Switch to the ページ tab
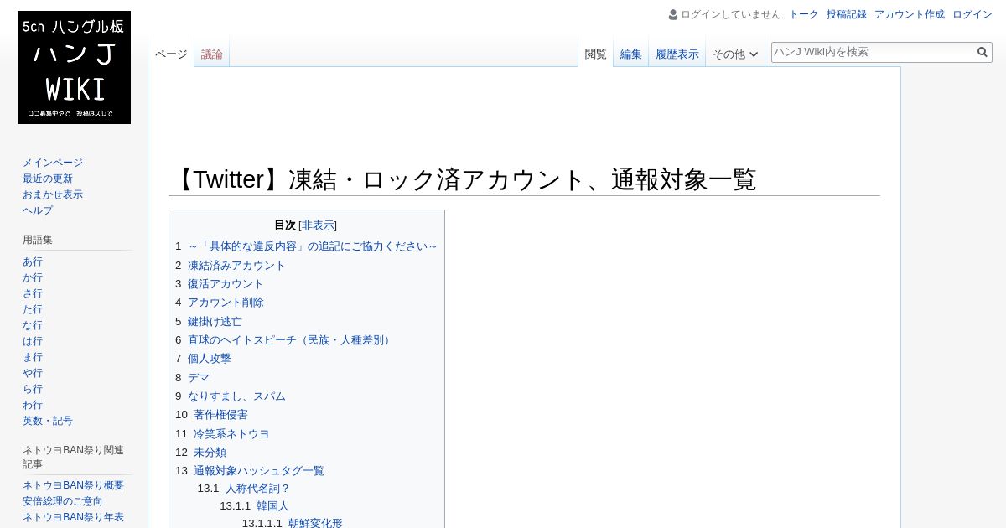 click(x=171, y=54)
